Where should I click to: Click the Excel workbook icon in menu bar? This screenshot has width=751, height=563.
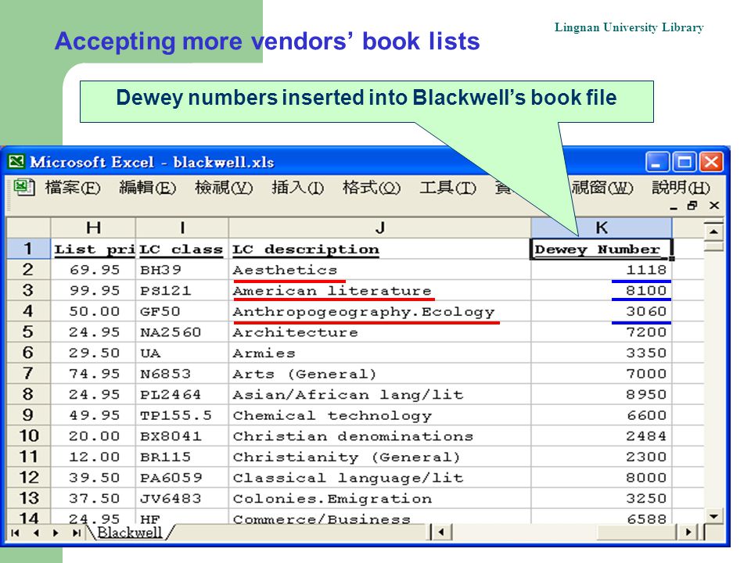coord(24,187)
